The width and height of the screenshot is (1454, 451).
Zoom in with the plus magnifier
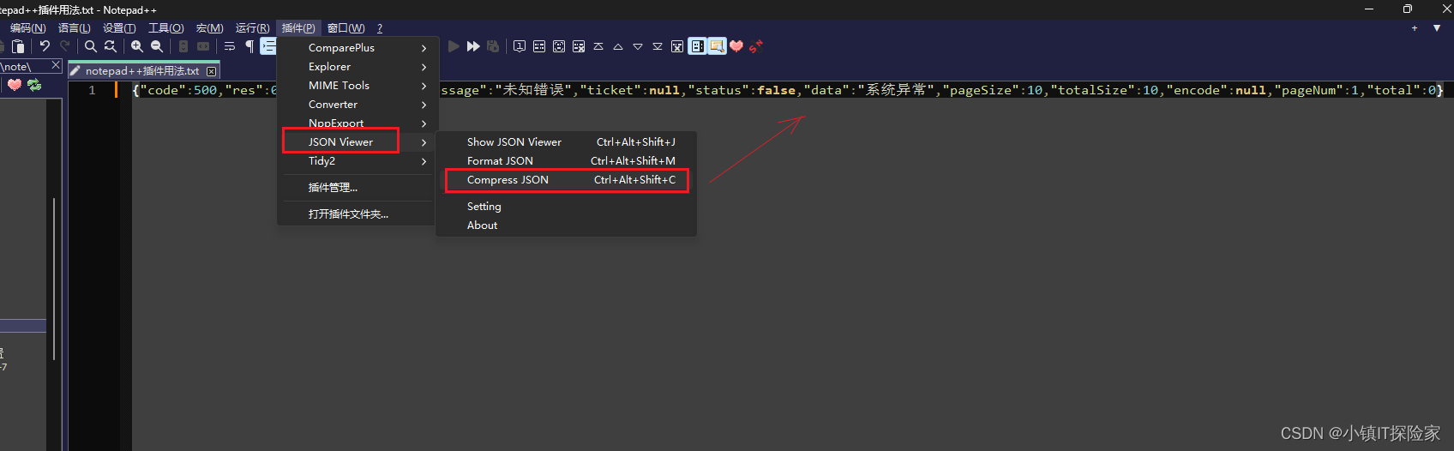tap(137, 46)
